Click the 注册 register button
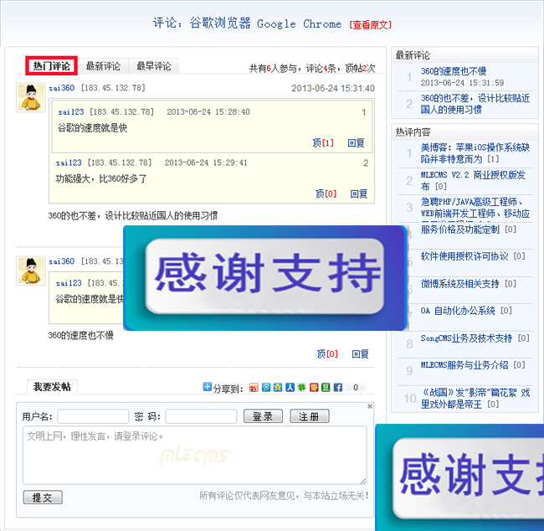The image size is (544, 531). coord(310,416)
